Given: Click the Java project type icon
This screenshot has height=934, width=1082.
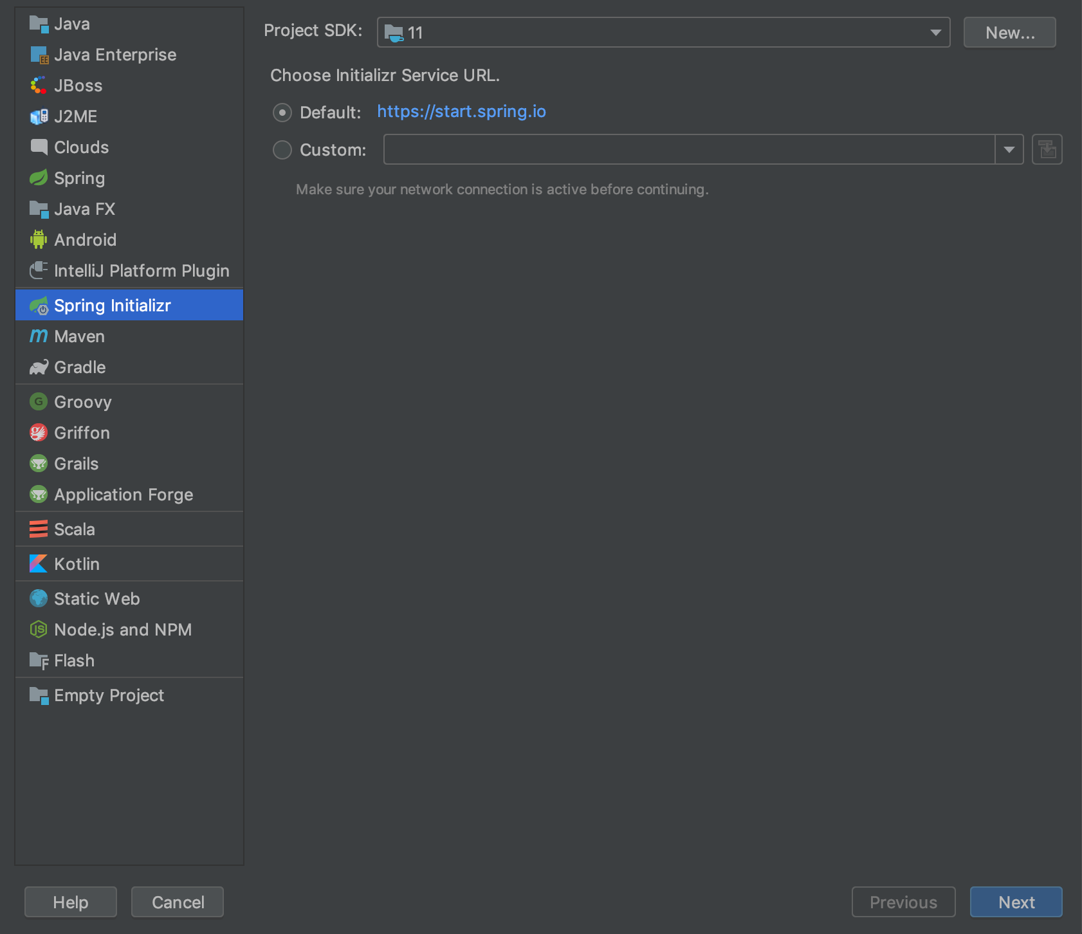Looking at the screenshot, I should 39,24.
